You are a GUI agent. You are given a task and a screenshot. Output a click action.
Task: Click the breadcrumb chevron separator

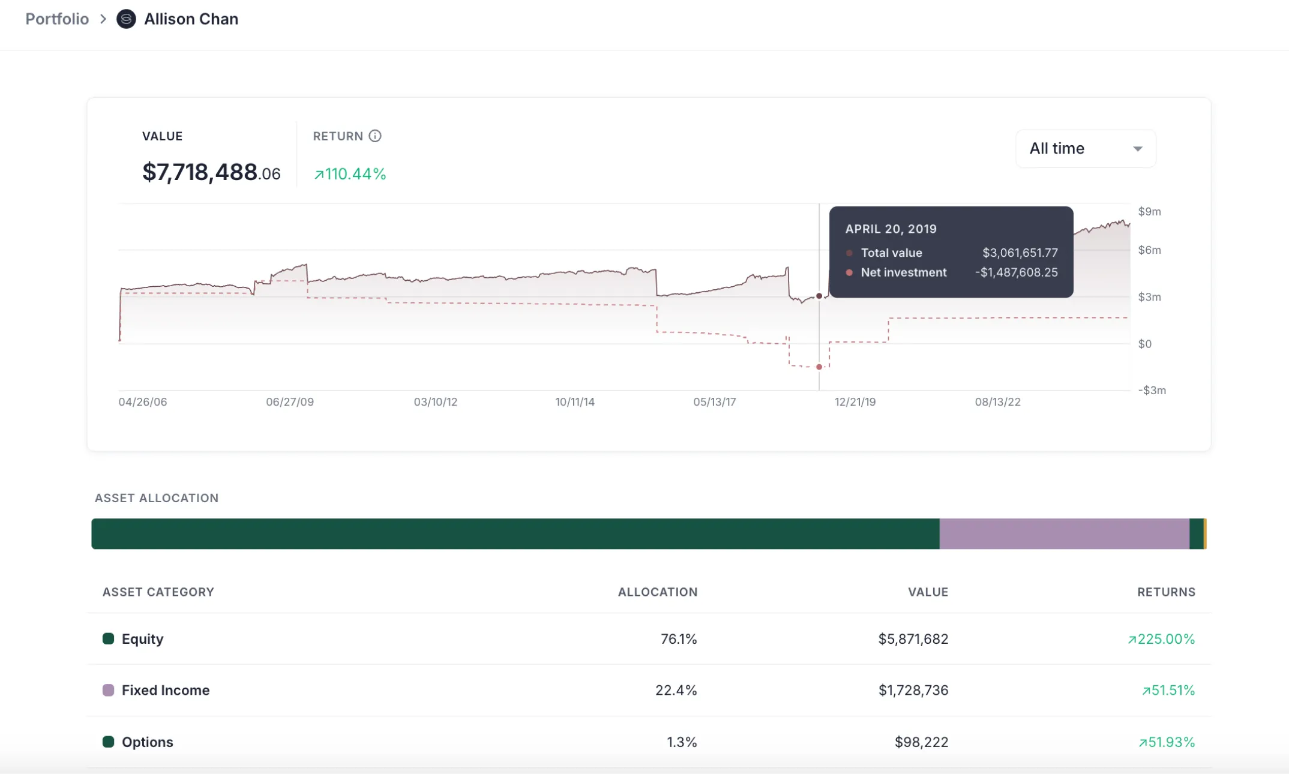103,19
